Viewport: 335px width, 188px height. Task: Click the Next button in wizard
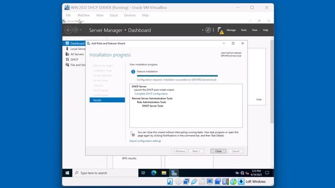(196, 151)
